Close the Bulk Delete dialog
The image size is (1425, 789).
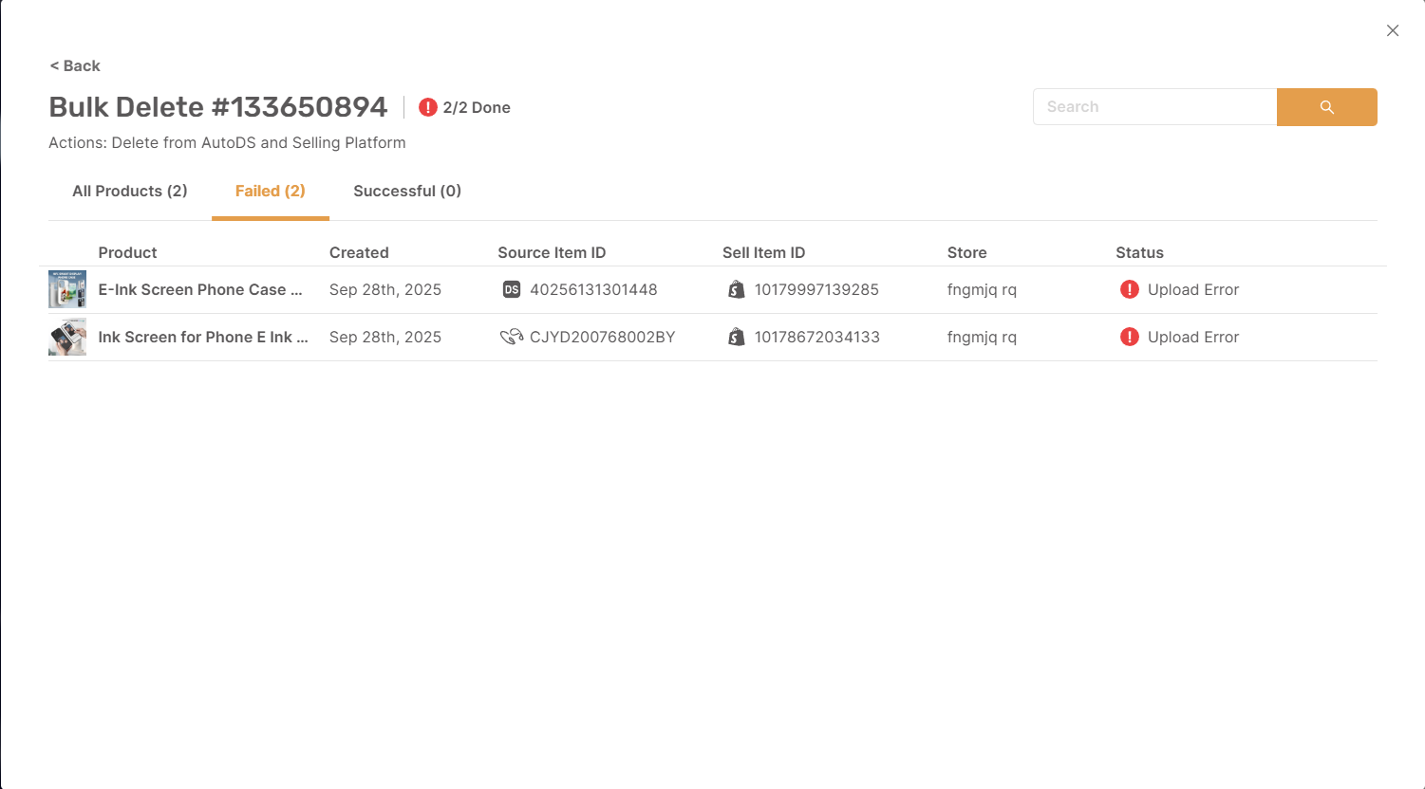point(1393,30)
